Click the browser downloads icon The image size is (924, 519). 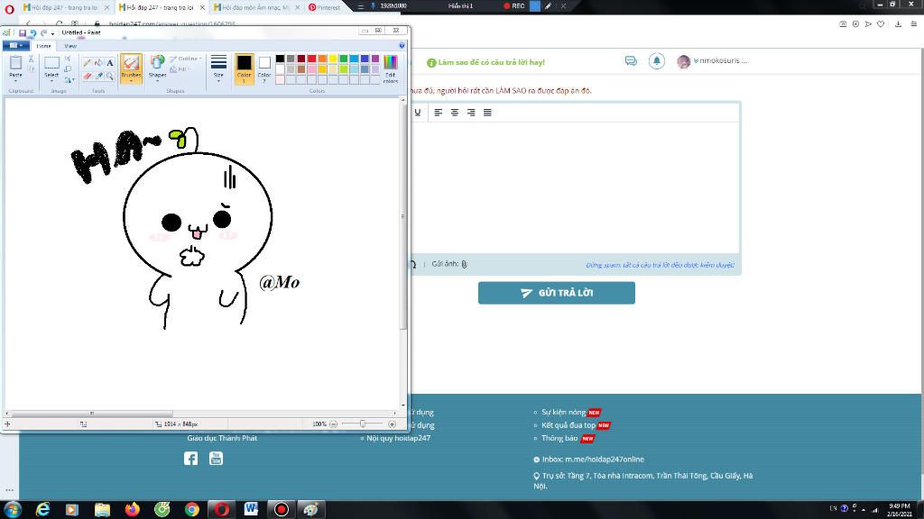coord(898,24)
